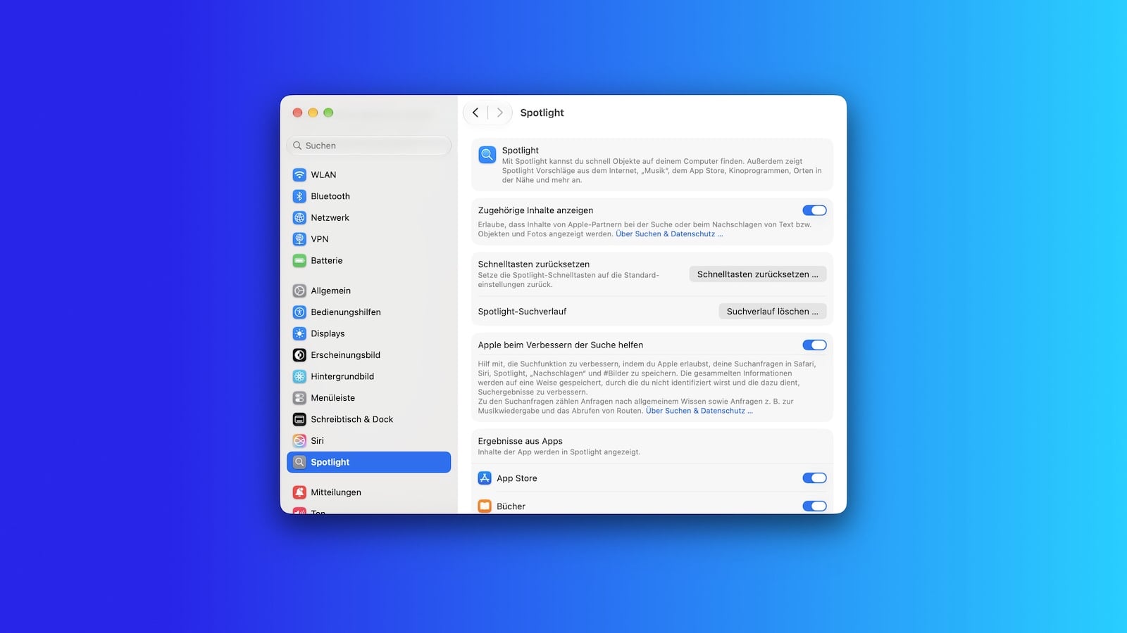Click the Hintergrundbild wallpaper icon
1127x633 pixels.
click(299, 376)
